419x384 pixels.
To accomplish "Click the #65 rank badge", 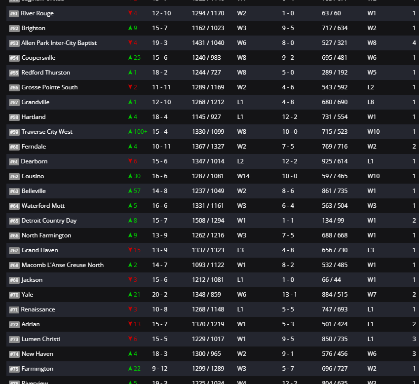I will (14, 221).
